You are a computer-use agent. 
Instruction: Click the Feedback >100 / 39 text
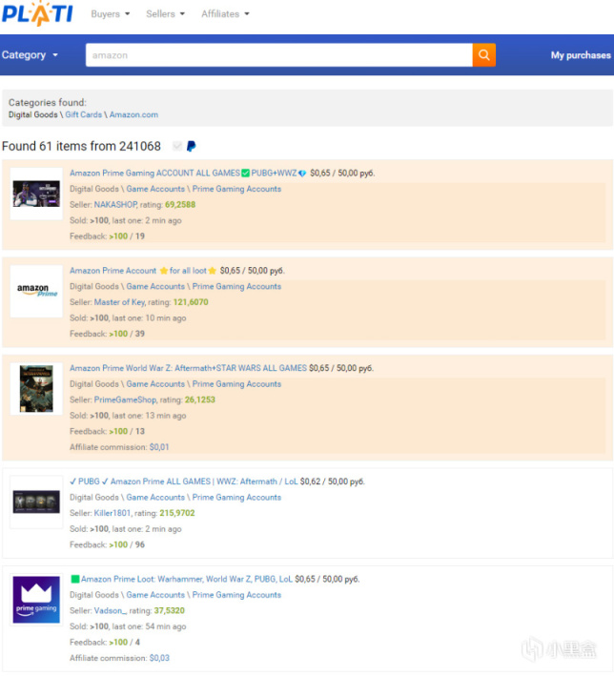point(107,334)
